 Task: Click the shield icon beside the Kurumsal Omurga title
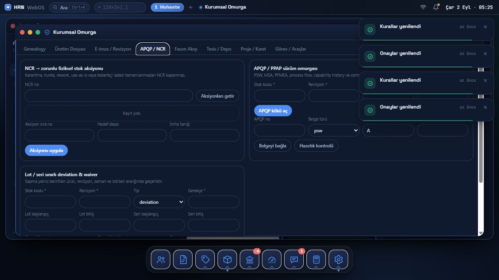click(x=47, y=32)
